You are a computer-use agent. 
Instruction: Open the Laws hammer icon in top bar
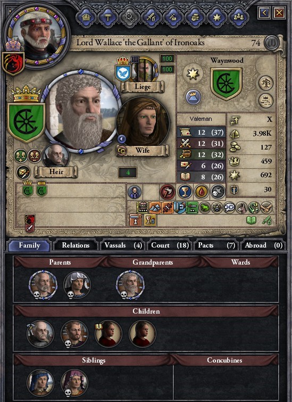[108, 18]
